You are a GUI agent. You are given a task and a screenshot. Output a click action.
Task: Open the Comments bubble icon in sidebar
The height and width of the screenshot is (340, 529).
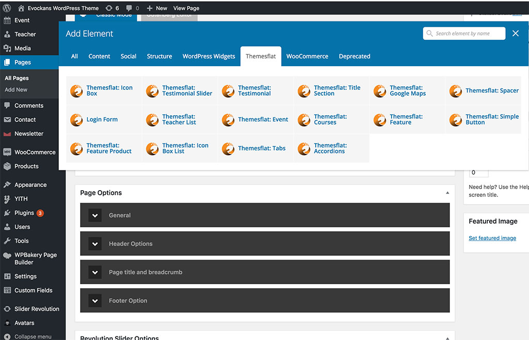(7, 105)
